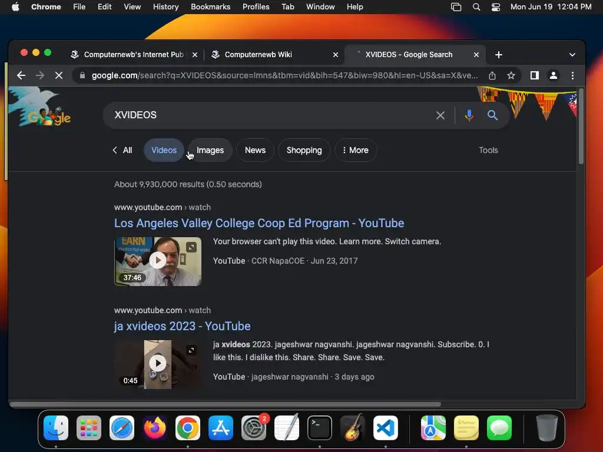Click the forward navigation arrow
Image resolution: width=603 pixels, height=452 pixels.
coord(40,75)
